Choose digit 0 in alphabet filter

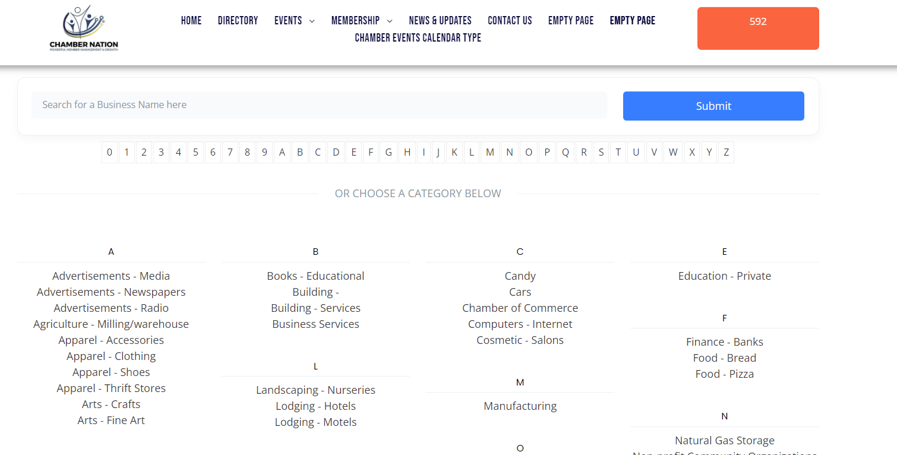click(109, 152)
